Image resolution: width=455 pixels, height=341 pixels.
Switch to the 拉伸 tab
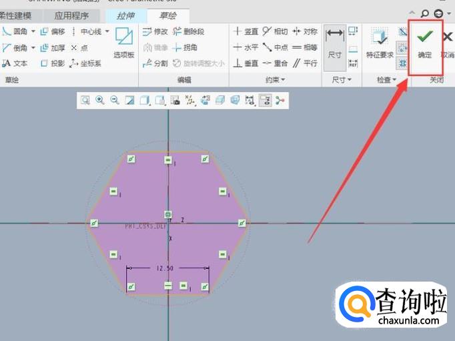pyautogui.click(x=124, y=15)
